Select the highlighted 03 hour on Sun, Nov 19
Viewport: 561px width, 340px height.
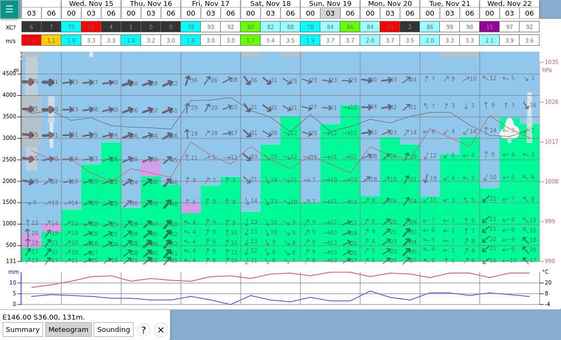click(x=330, y=13)
